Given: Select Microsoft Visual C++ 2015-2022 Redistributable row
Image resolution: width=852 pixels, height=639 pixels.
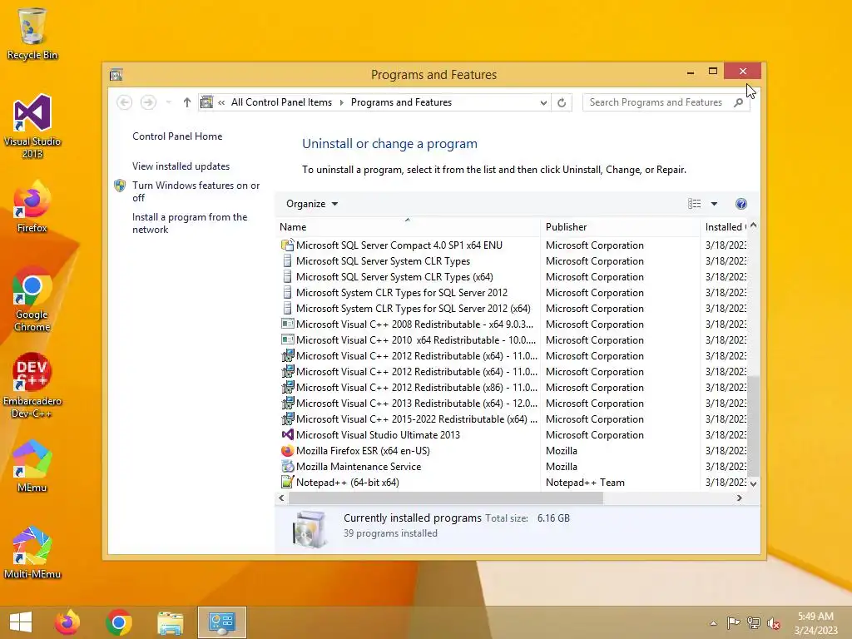Looking at the screenshot, I should 513,419.
